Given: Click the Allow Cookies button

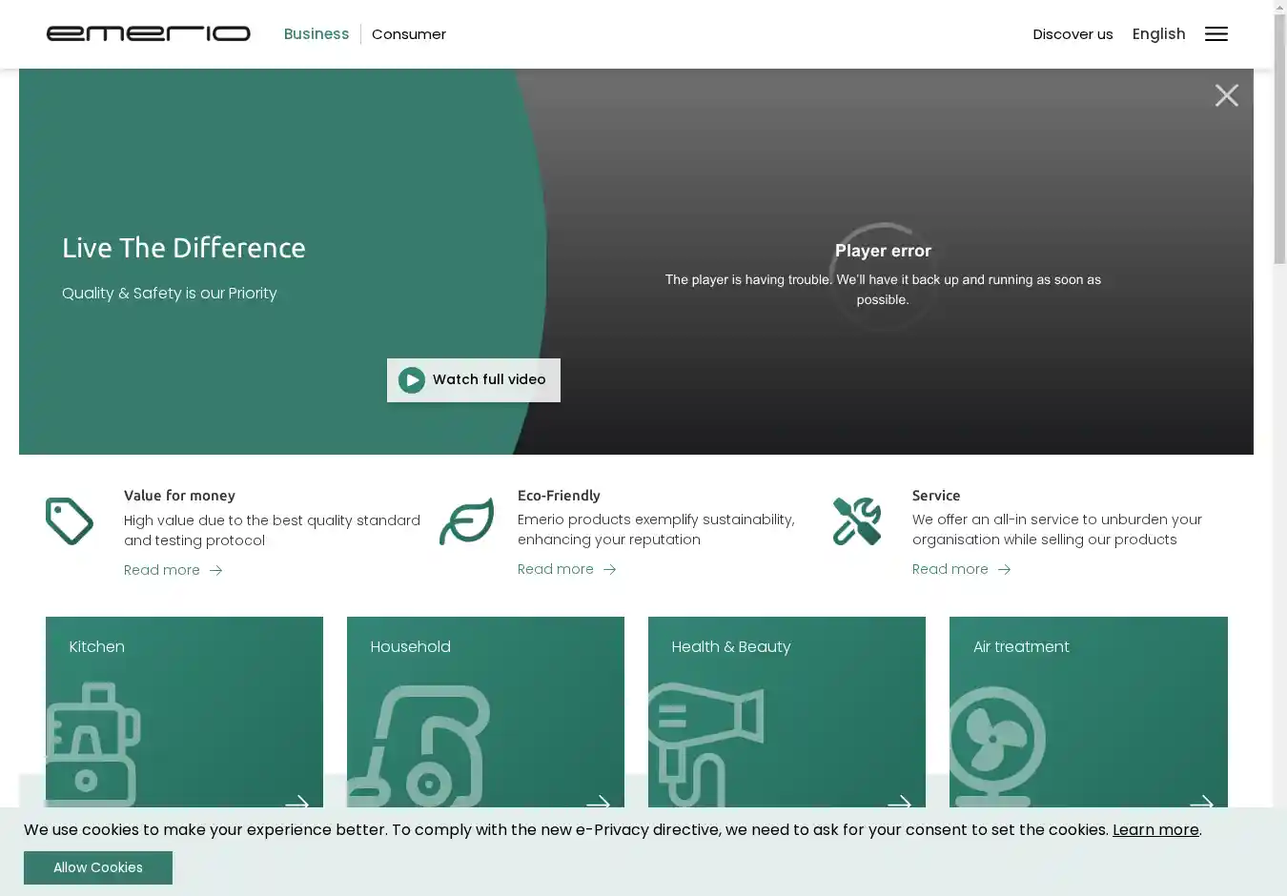Looking at the screenshot, I should point(98,867).
